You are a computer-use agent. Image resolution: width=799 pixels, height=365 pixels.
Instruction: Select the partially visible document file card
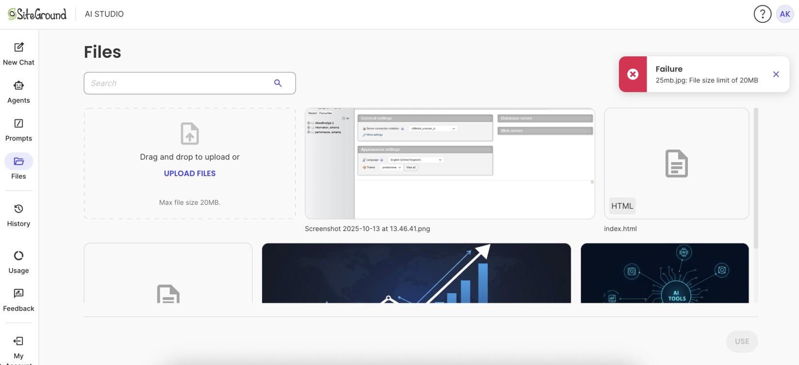pyautogui.click(x=168, y=273)
